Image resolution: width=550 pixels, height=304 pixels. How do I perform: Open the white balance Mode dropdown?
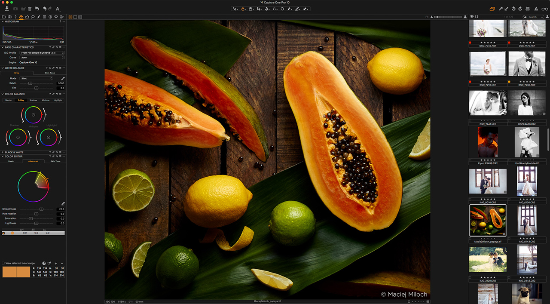(37, 78)
